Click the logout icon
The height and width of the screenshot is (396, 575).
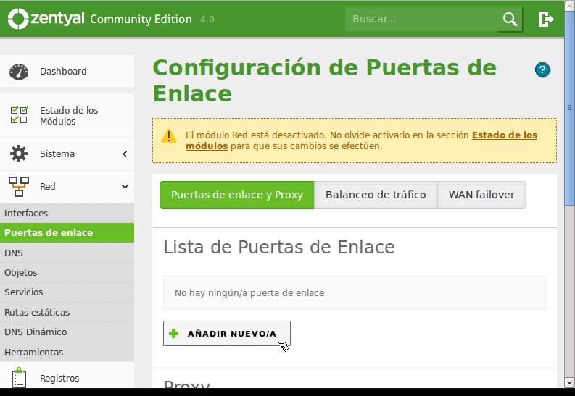point(546,19)
